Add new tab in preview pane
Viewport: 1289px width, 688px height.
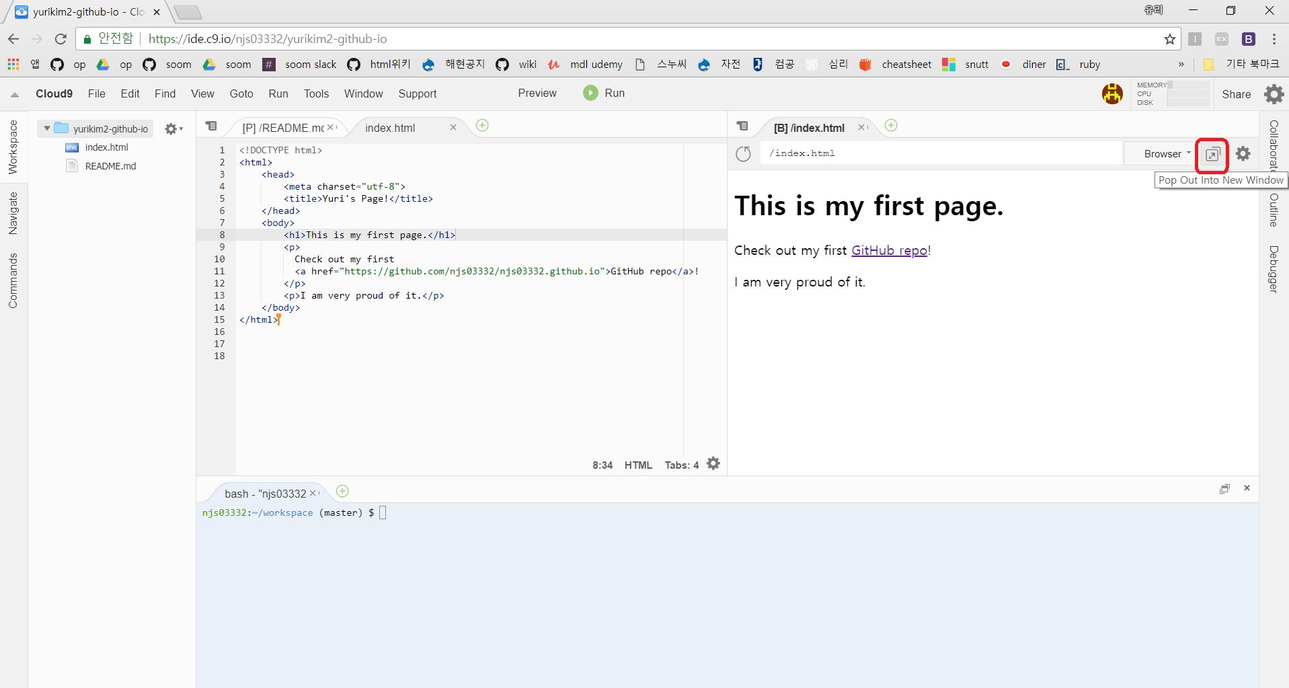pyautogui.click(x=891, y=126)
